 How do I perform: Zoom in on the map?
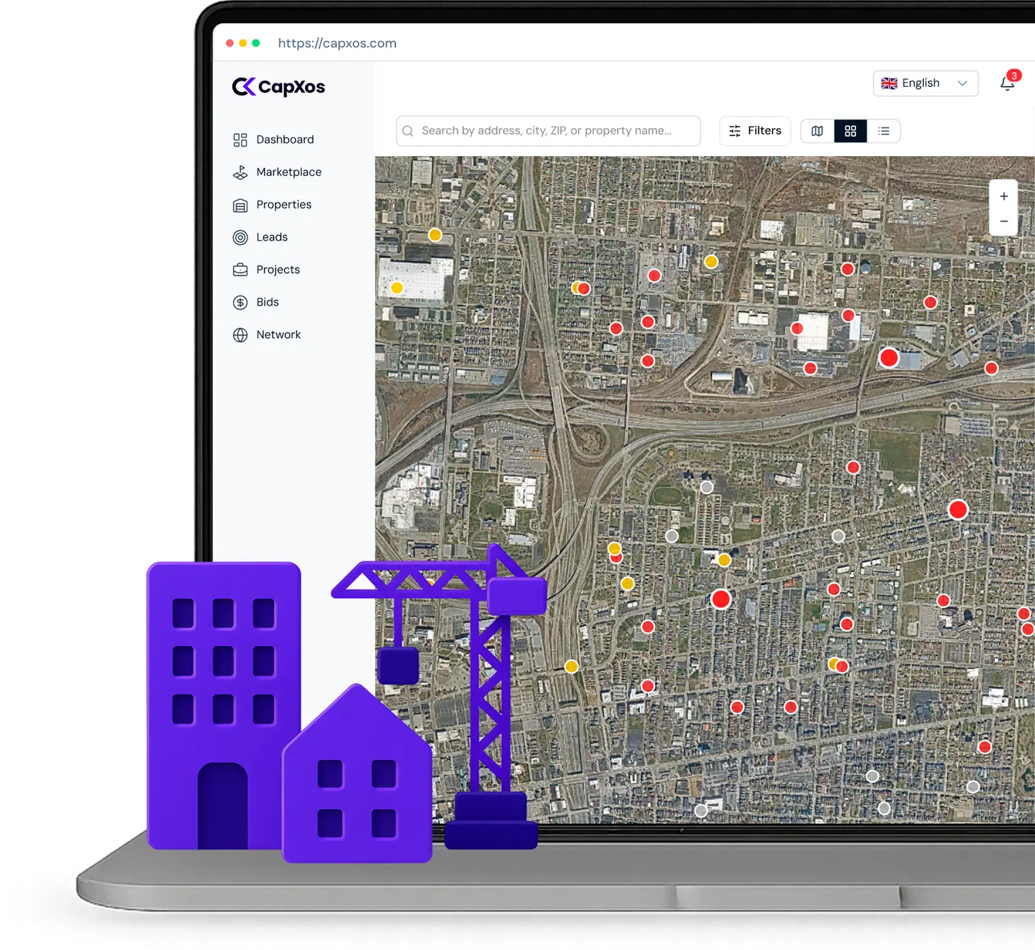(x=1004, y=196)
